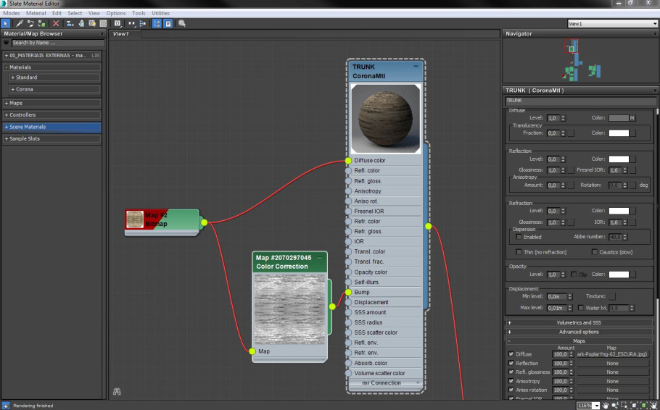Toggle Parameter Editor panel icon
660x410 pixels.
click(168, 24)
